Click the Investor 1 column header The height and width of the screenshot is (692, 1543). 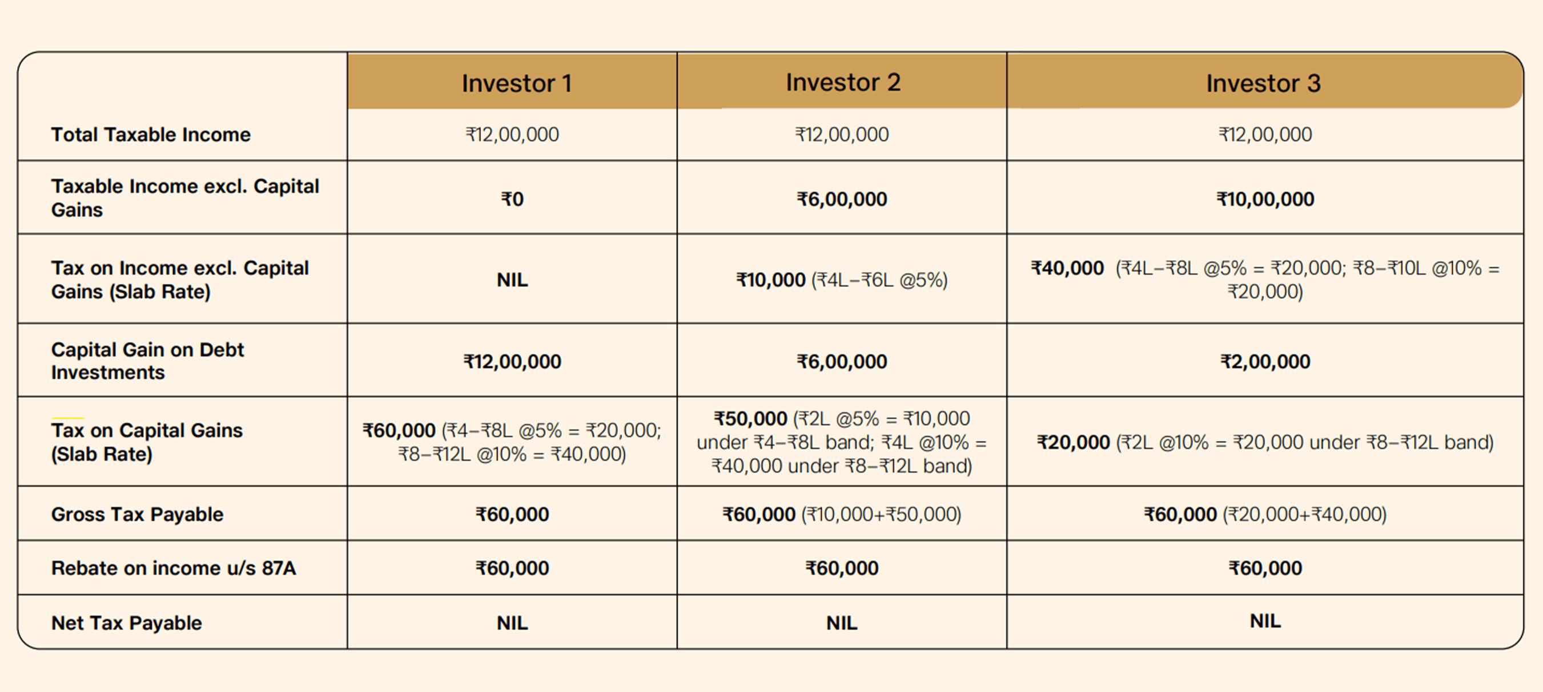516,83
